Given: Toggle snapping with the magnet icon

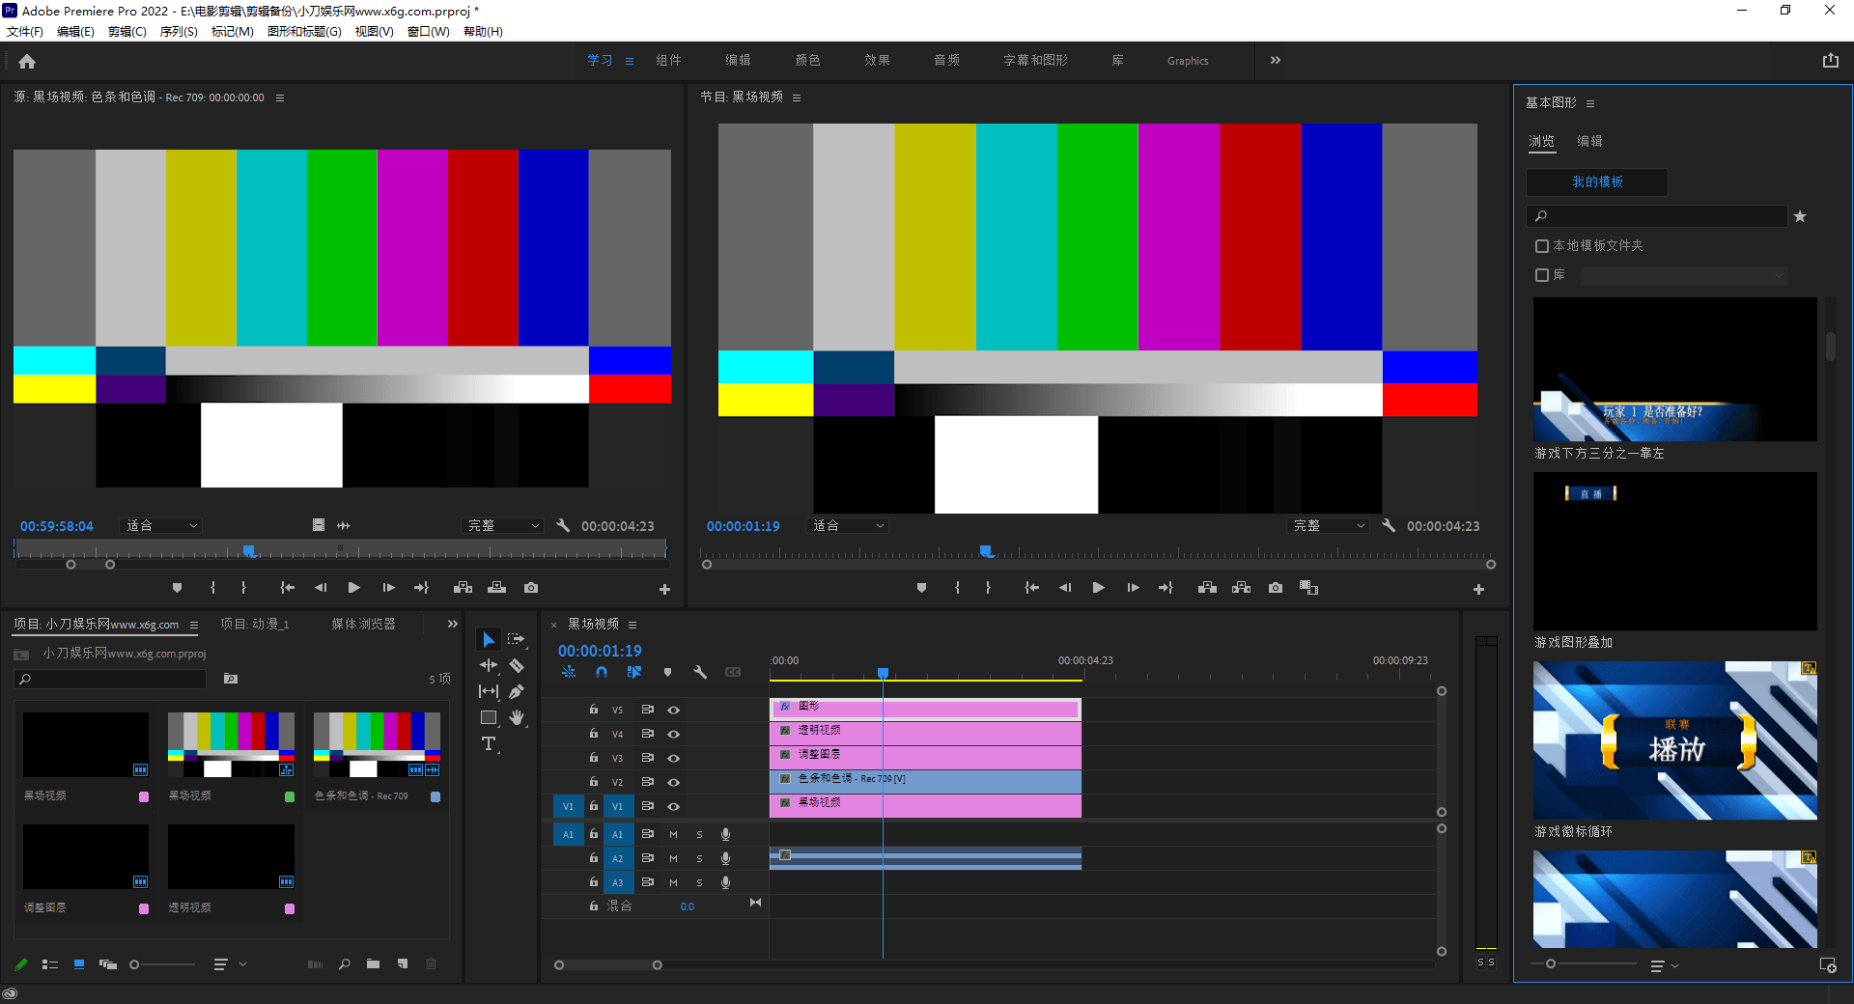Looking at the screenshot, I should [x=601, y=672].
